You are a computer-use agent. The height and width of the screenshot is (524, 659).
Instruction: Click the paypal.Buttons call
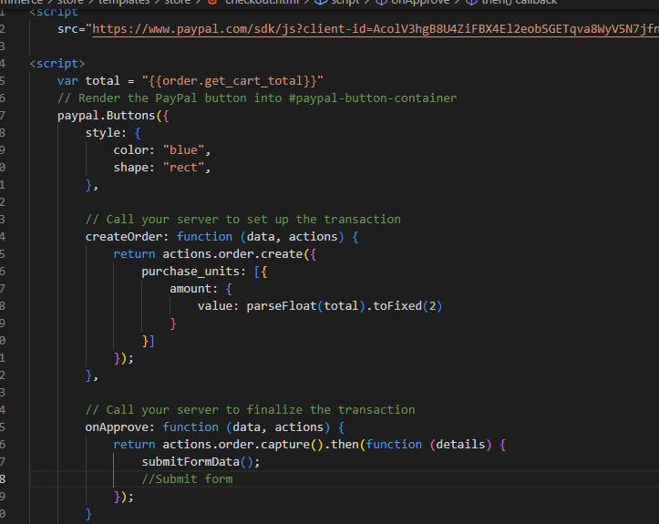click(107, 116)
